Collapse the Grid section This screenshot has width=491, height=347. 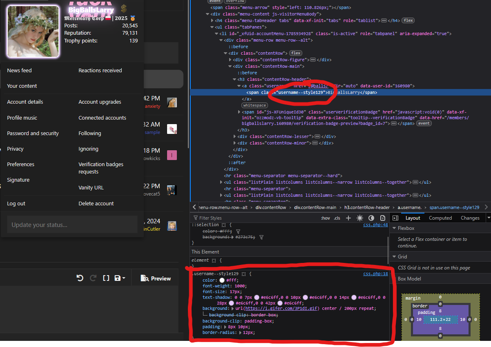coord(394,257)
